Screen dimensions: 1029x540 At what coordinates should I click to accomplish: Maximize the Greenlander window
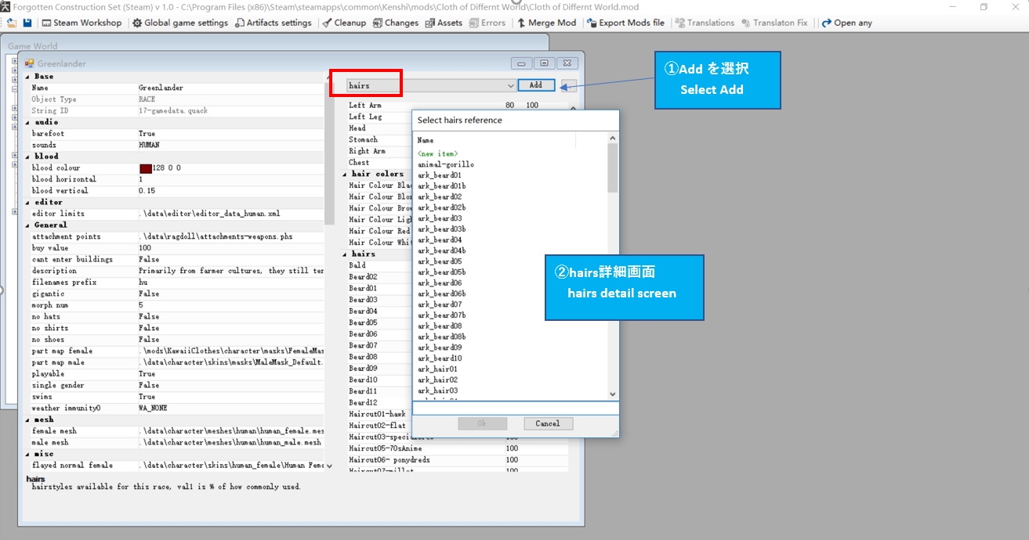545,63
